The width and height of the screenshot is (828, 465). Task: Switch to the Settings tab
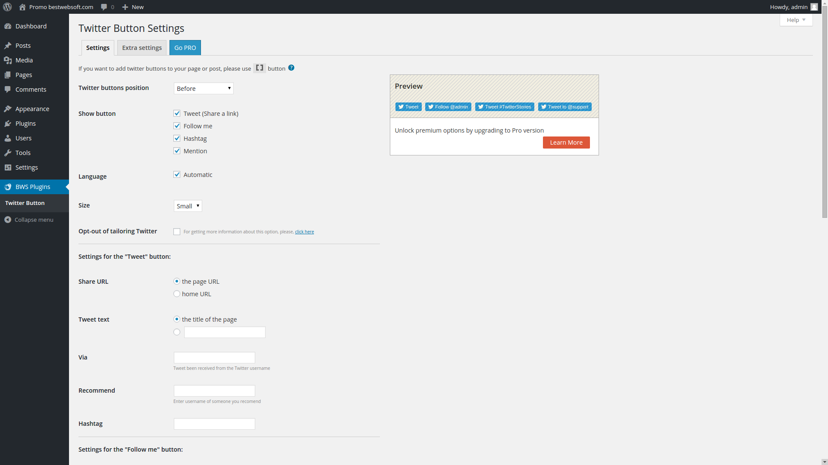coord(98,48)
